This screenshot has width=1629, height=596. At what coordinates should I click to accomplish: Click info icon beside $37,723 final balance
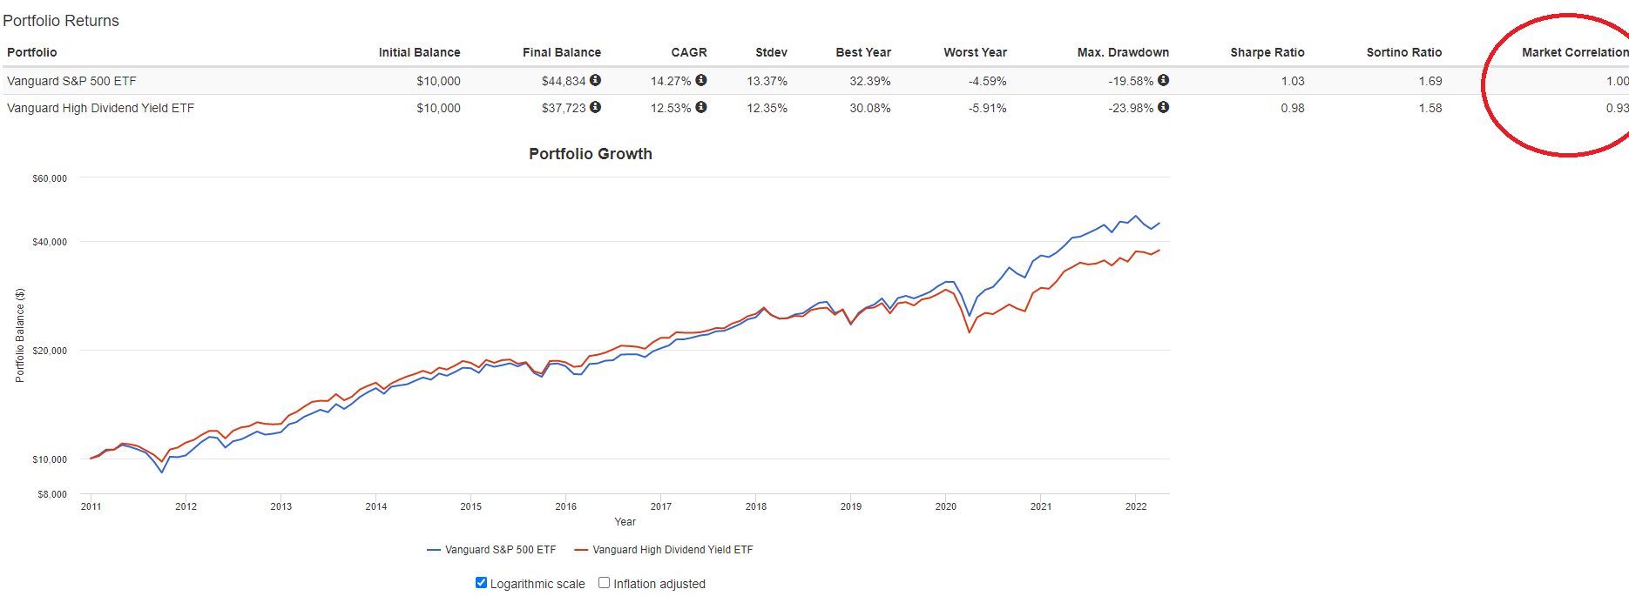(595, 107)
